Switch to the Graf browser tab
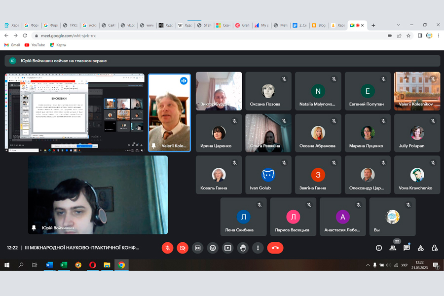444x296 pixels. point(243,25)
